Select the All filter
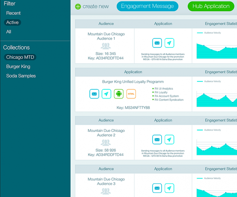237x197 pixels. coord(9,32)
